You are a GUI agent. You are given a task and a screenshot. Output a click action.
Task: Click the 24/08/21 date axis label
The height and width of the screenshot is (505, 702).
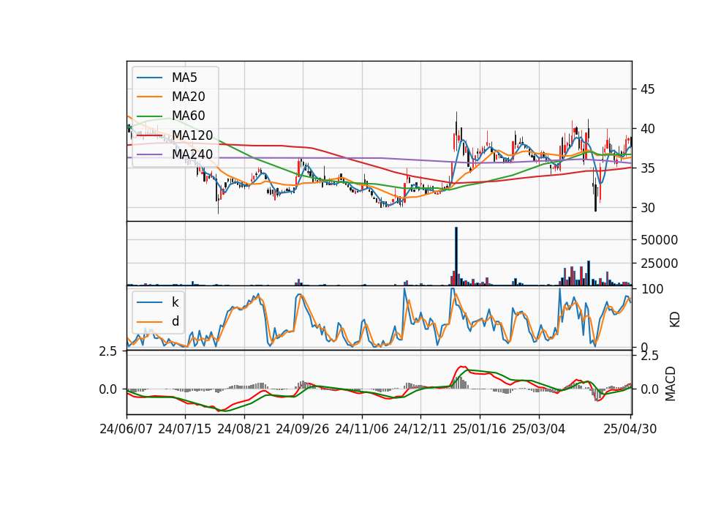coord(244,429)
